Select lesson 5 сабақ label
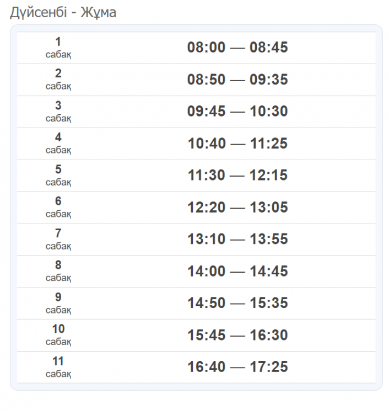The width and height of the screenshot is (389, 414). 58,176
